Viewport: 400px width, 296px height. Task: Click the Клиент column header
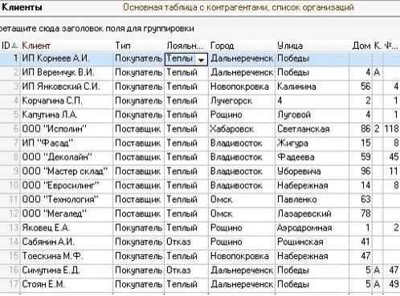(x=36, y=46)
